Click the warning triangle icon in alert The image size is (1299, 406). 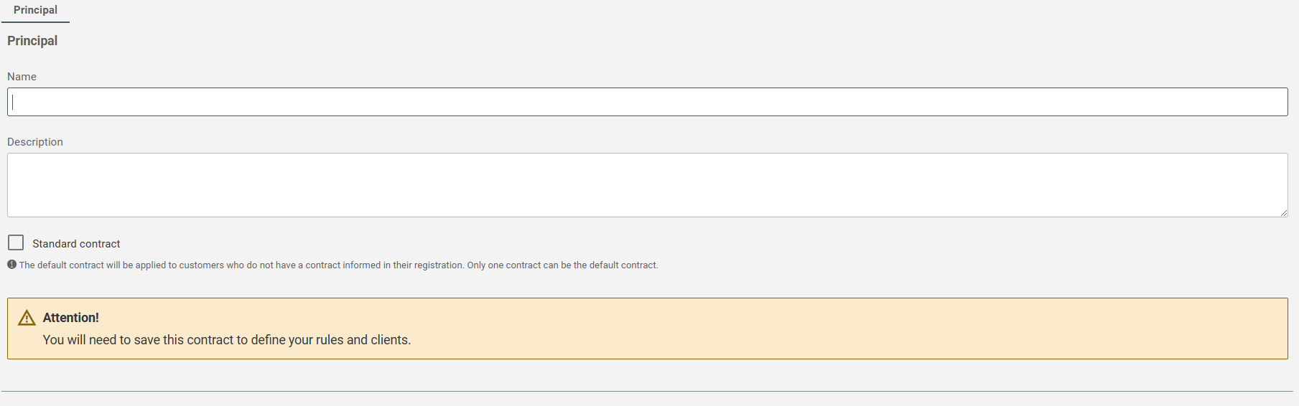tap(27, 318)
